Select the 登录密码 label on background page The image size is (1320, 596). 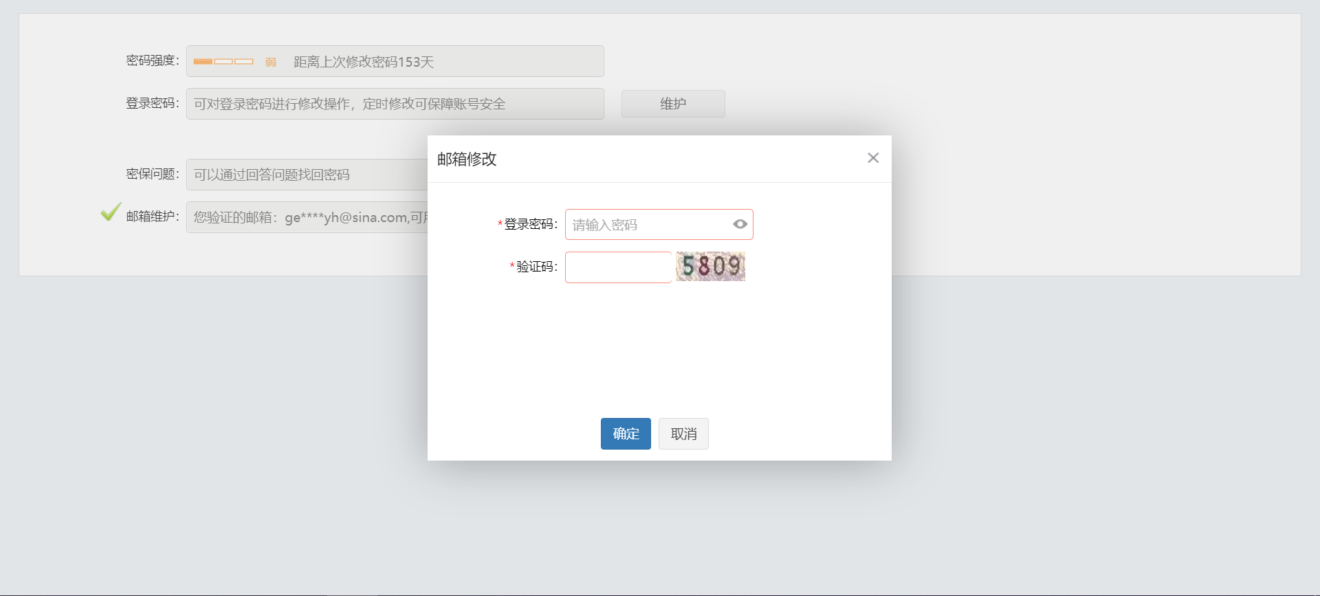[153, 103]
